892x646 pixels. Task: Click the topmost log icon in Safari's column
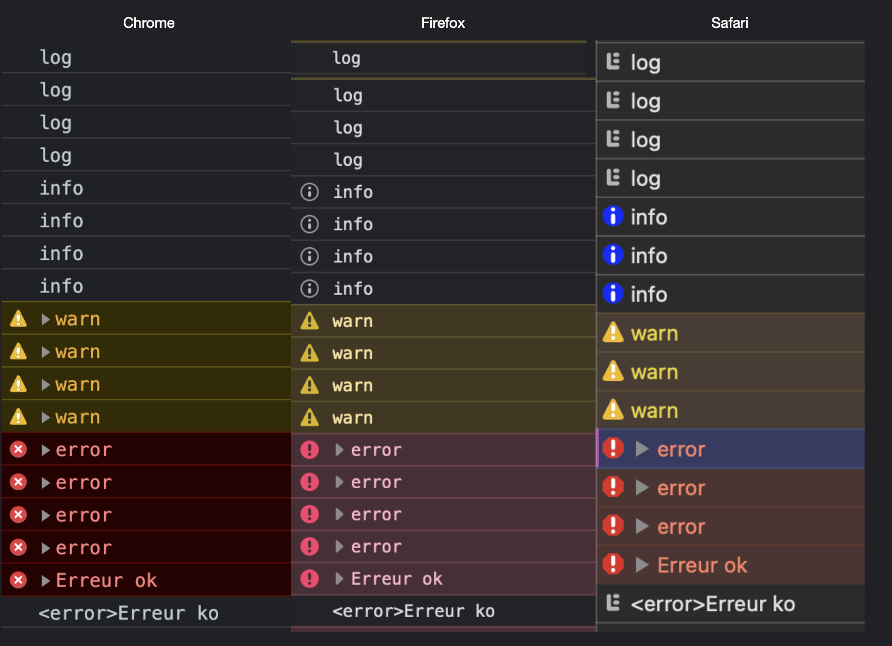point(613,62)
